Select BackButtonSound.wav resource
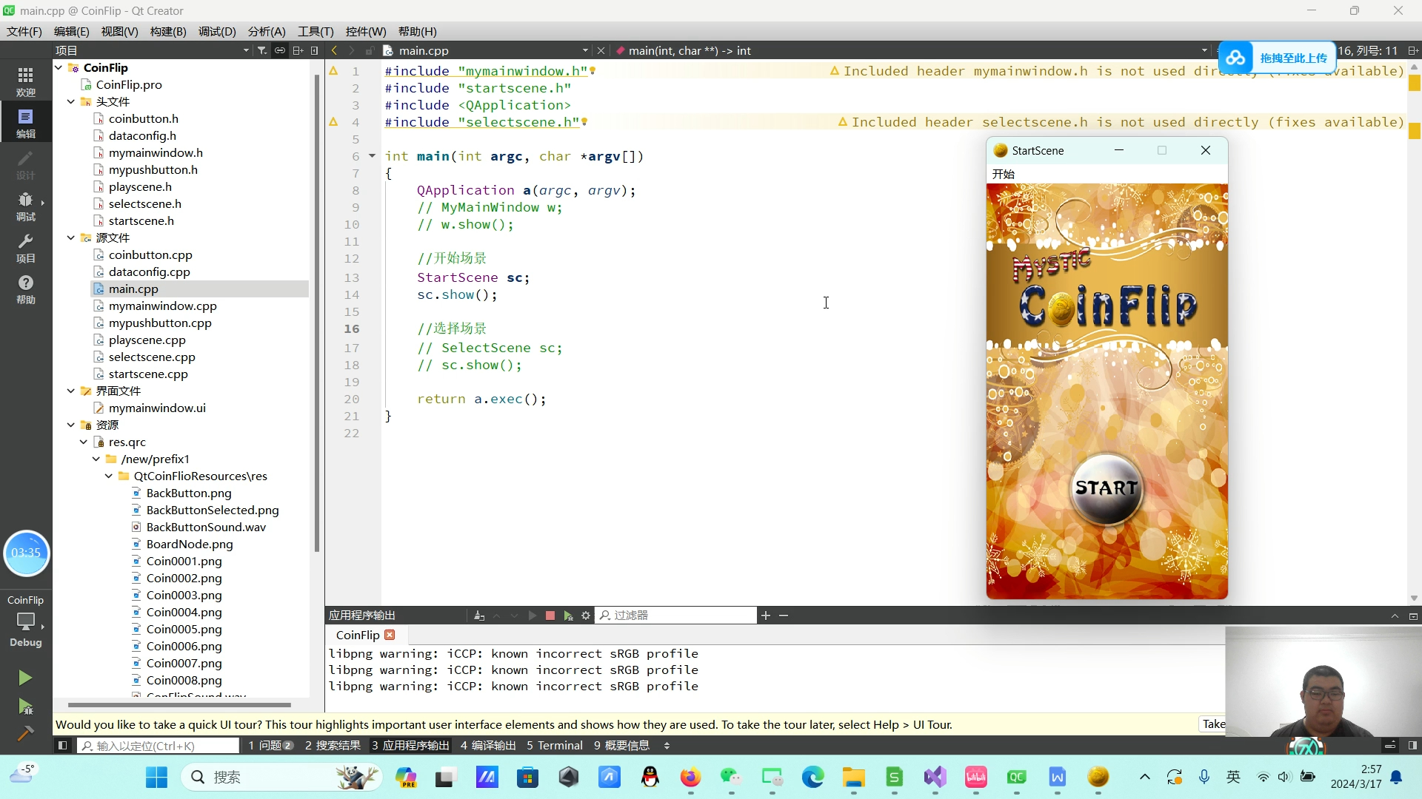Viewport: 1422px width, 799px height. (x=206, y=527)
